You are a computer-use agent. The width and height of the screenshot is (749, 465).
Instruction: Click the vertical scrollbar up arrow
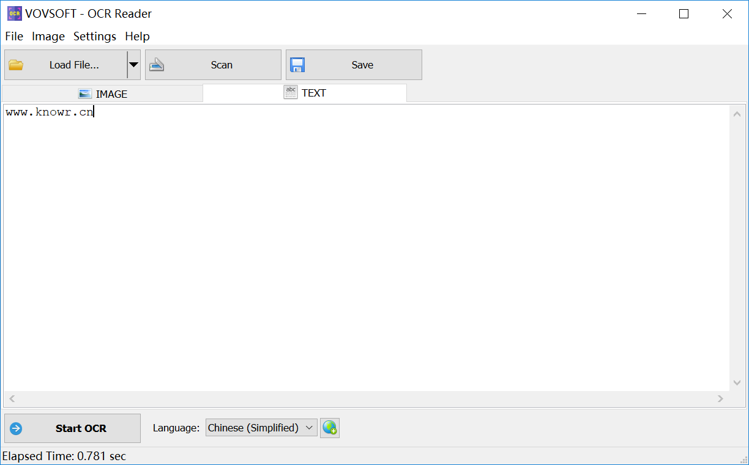737,114
